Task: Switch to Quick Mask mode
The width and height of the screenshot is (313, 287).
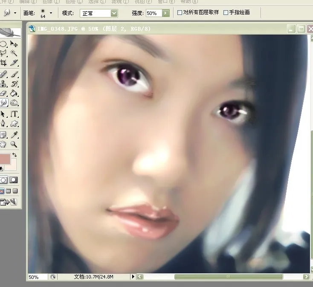Action: [x=13, y=180]
